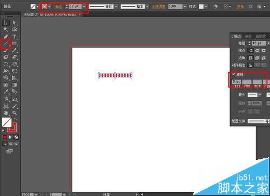
Task: Click the Recolor Artwork wheel icon
Action: pos(215,6)
